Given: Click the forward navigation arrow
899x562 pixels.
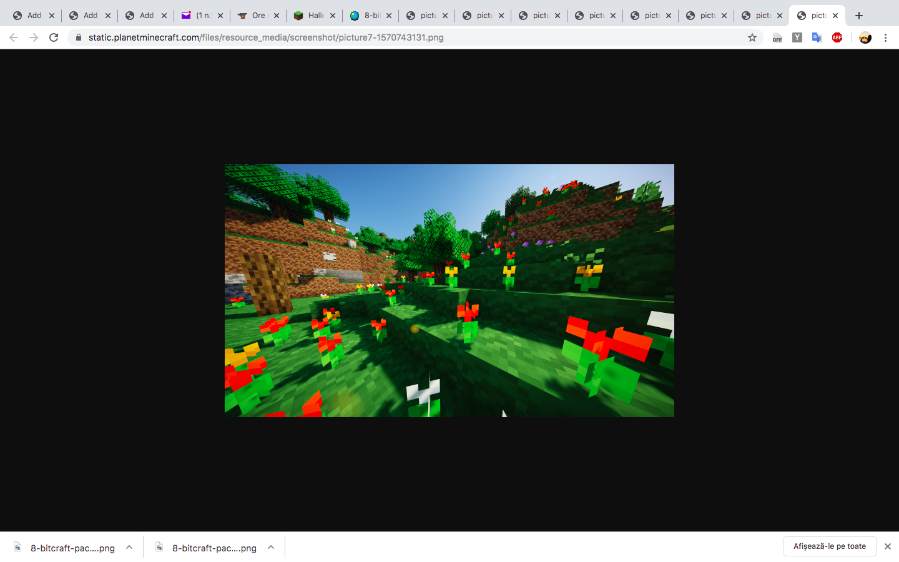Looking at the screenshot, I should 34,37.
